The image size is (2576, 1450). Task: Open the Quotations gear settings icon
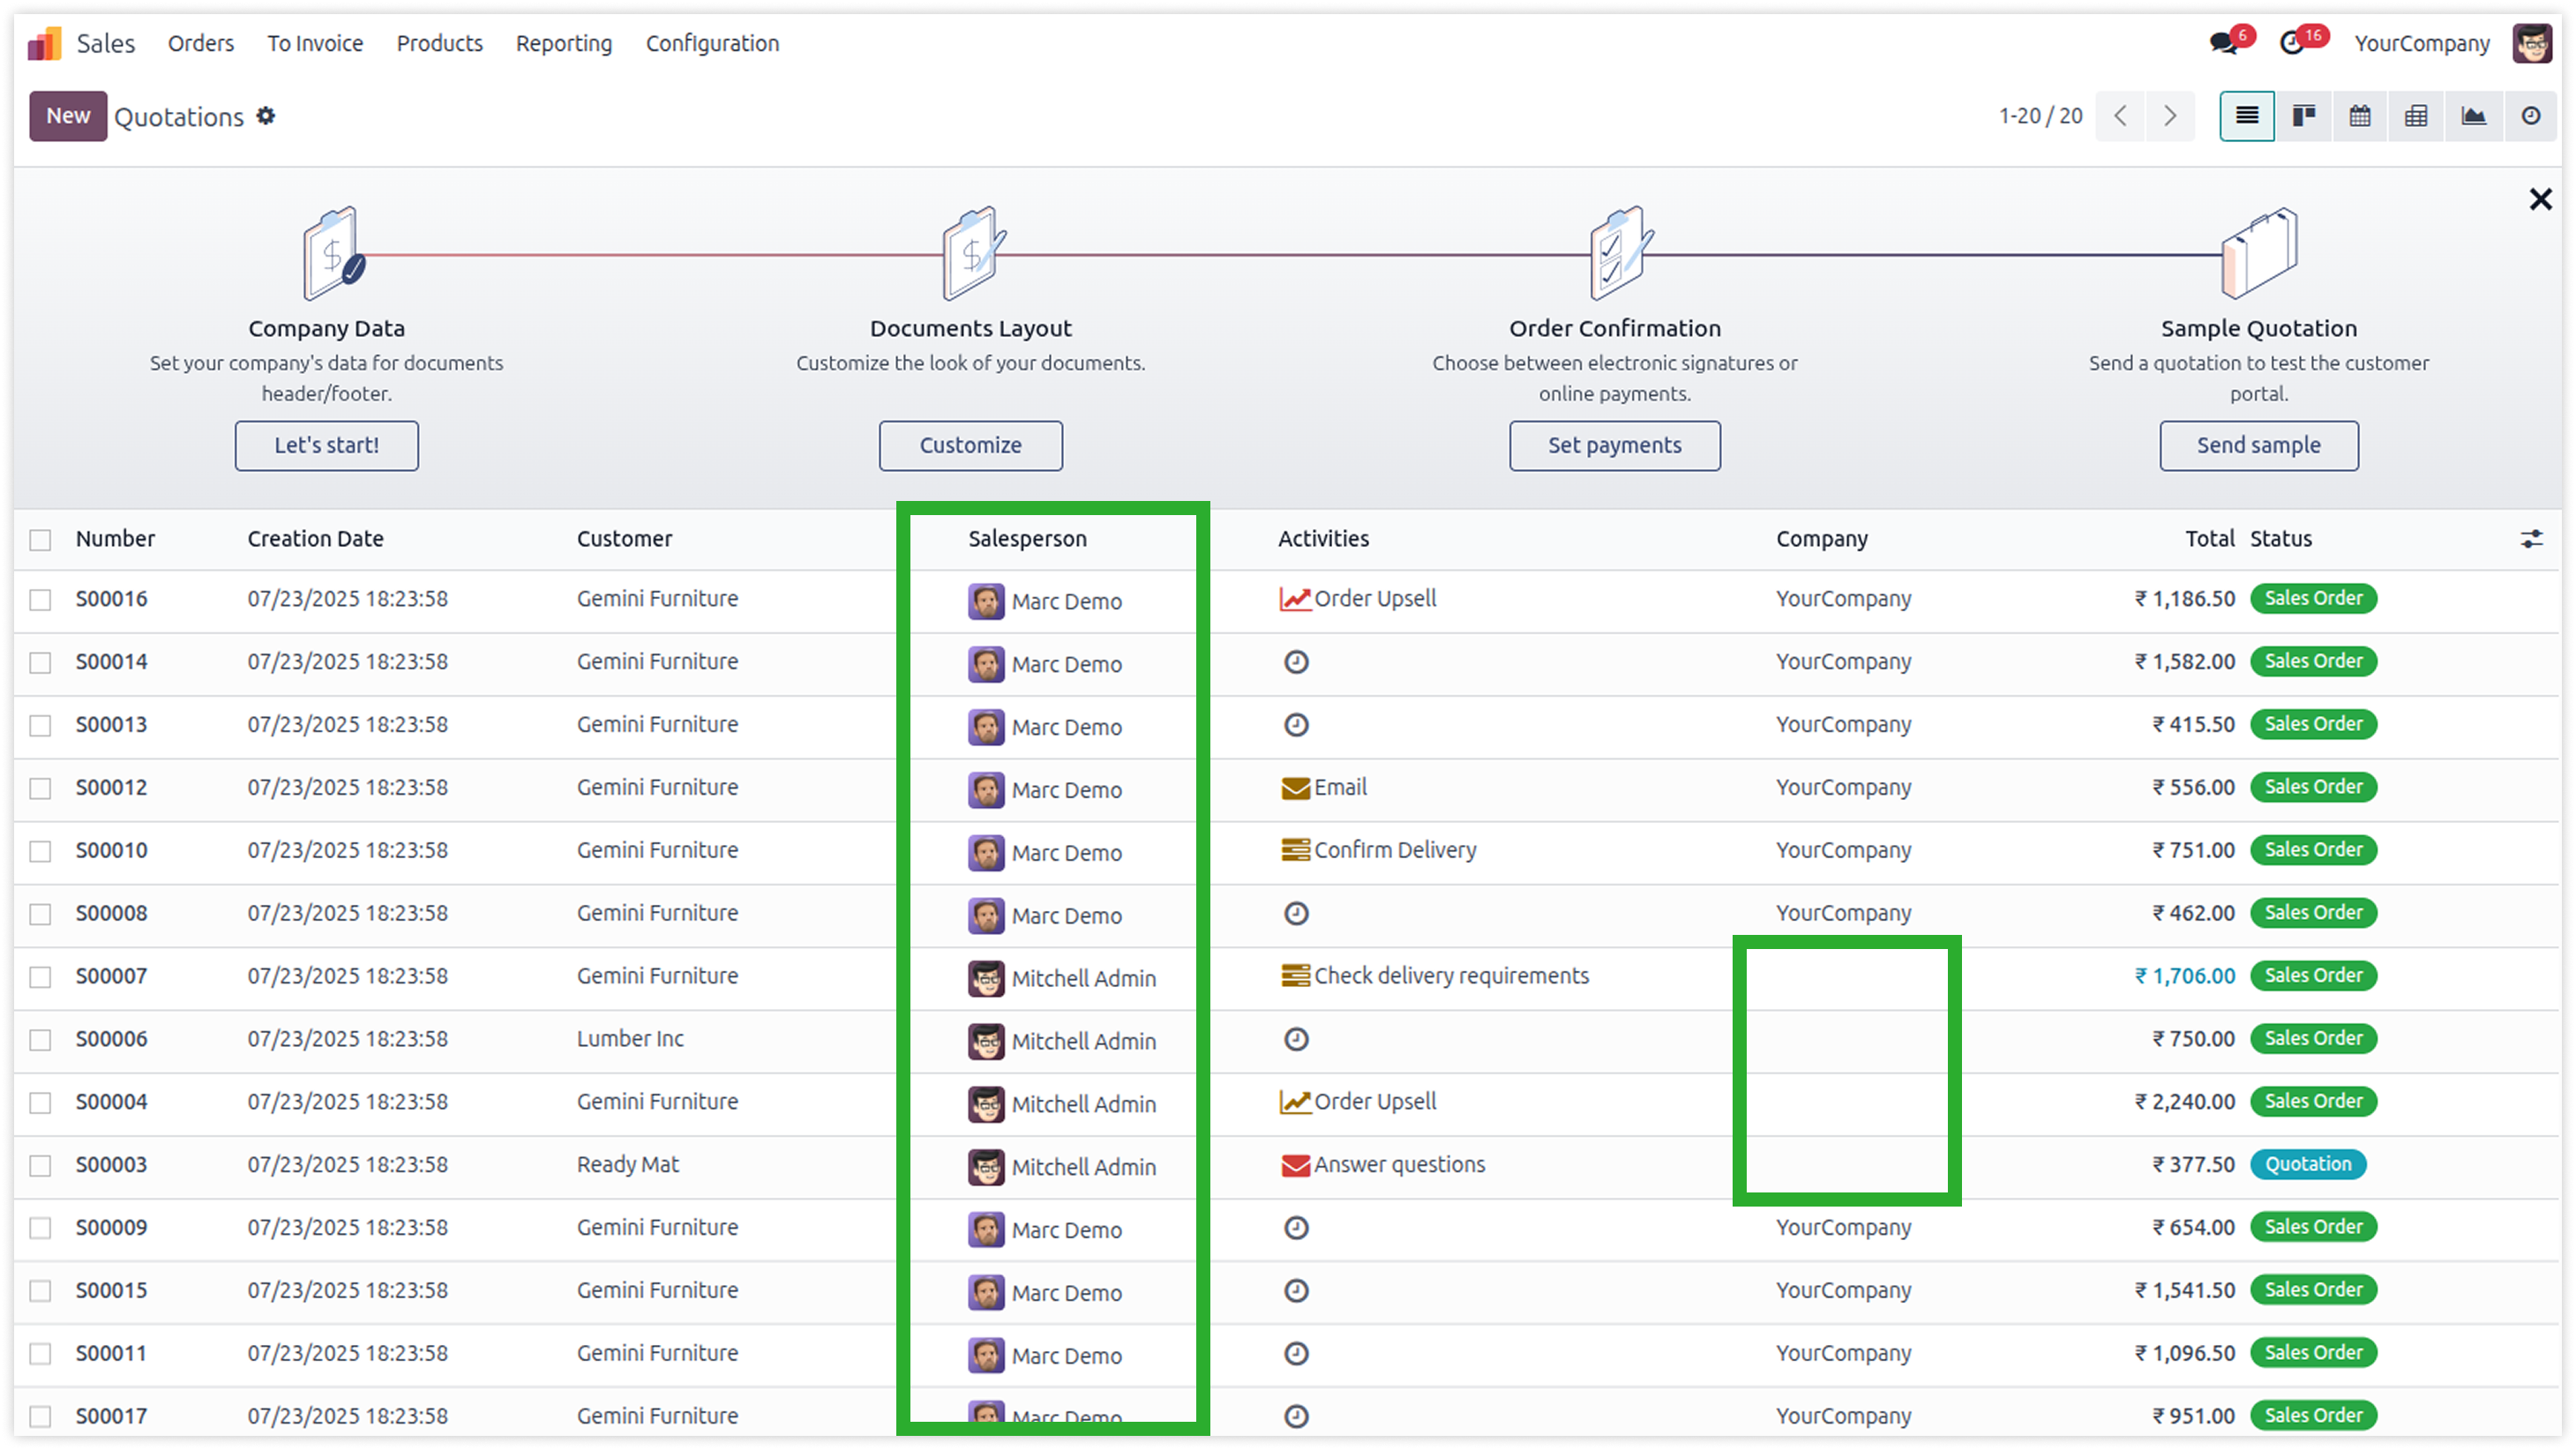265,116
